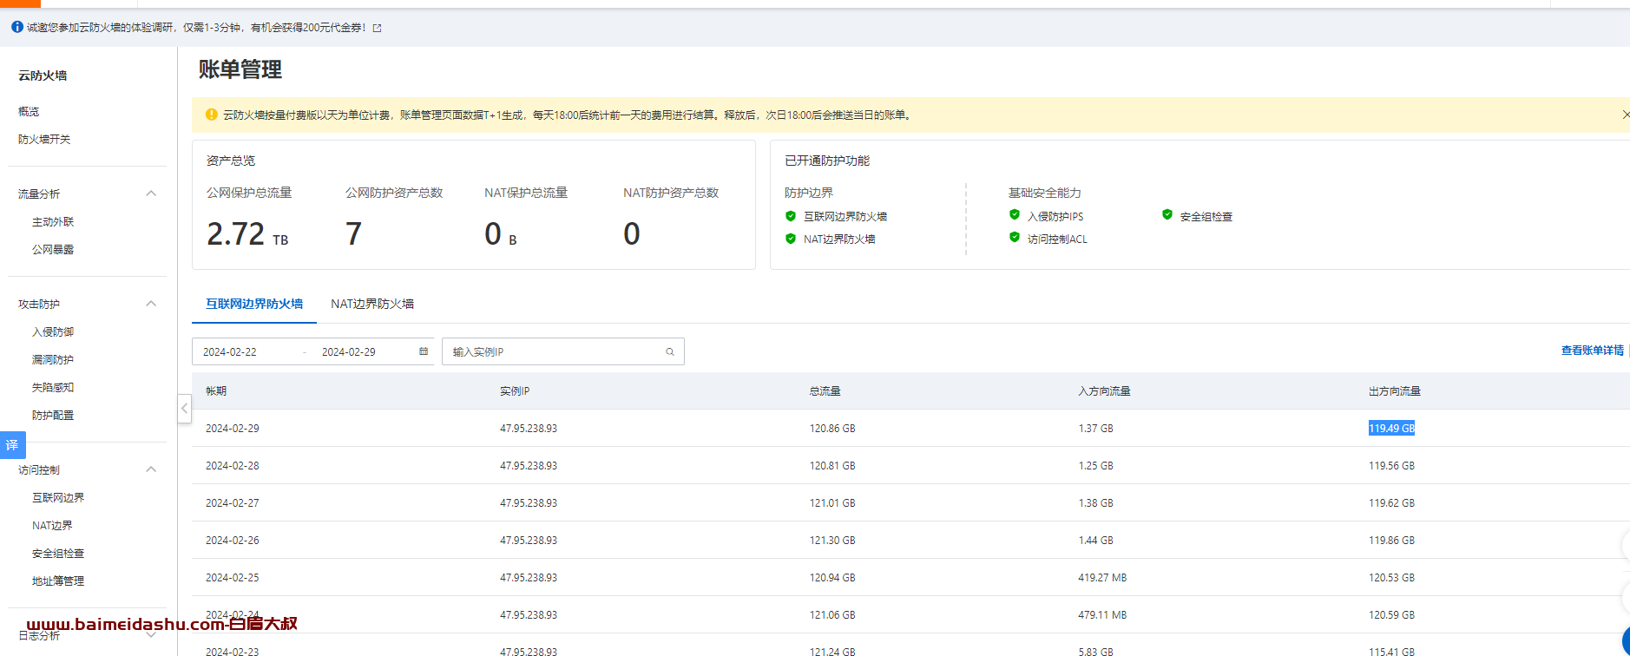The height and width of the screenshot is (656, 1630).
Task: Click the 419.27 MB inbound value
Action: tap(1103, 578)
